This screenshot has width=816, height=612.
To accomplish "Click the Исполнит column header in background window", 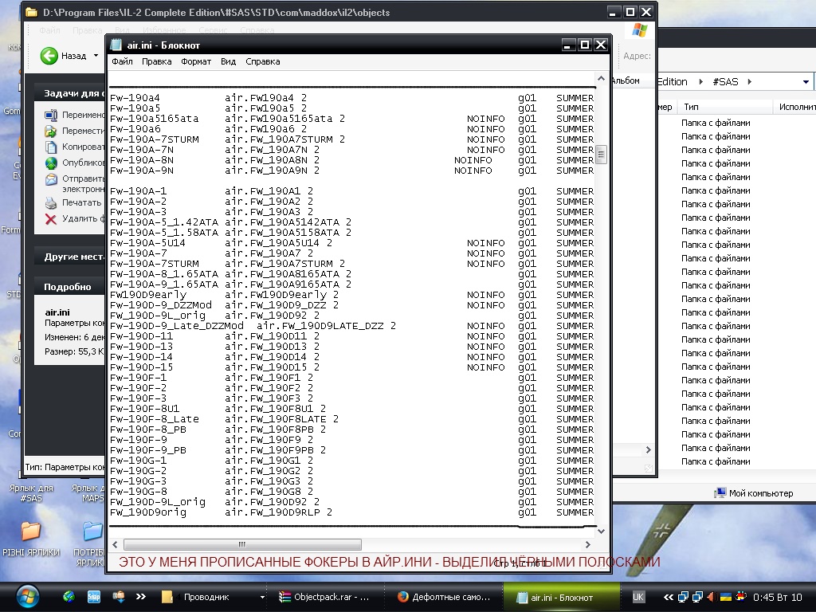I will (797, 107).
